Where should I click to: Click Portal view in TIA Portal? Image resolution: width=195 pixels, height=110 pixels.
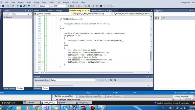pyautogui.click(x=8, y=103)
